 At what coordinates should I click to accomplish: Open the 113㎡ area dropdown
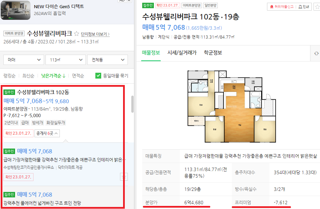(66, 60)
